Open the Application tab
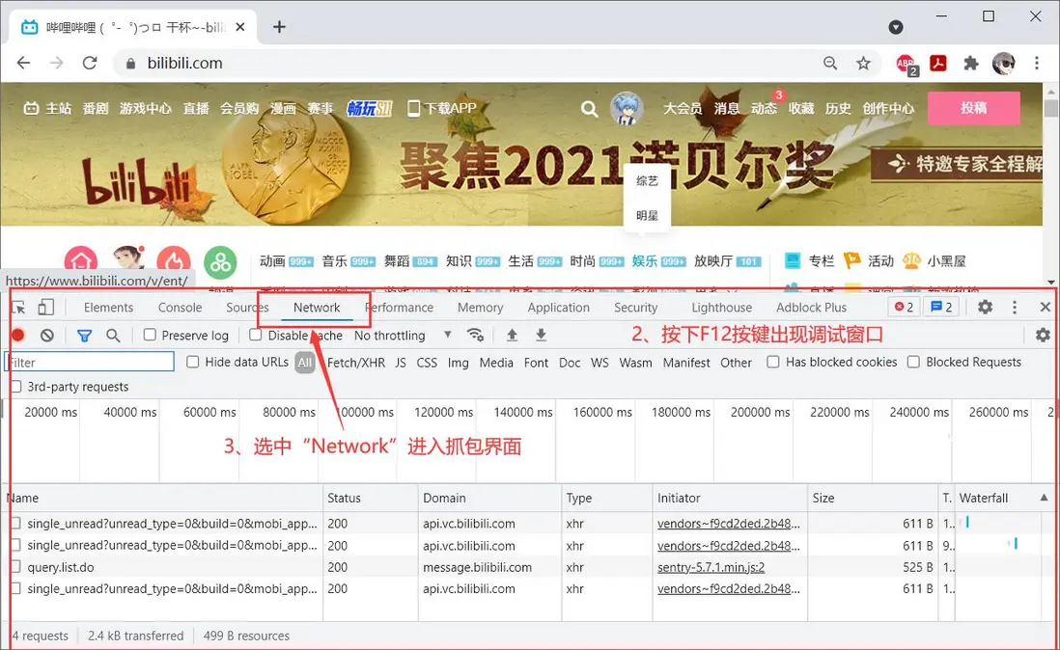 pyautogui.click(x=558, y=307)
